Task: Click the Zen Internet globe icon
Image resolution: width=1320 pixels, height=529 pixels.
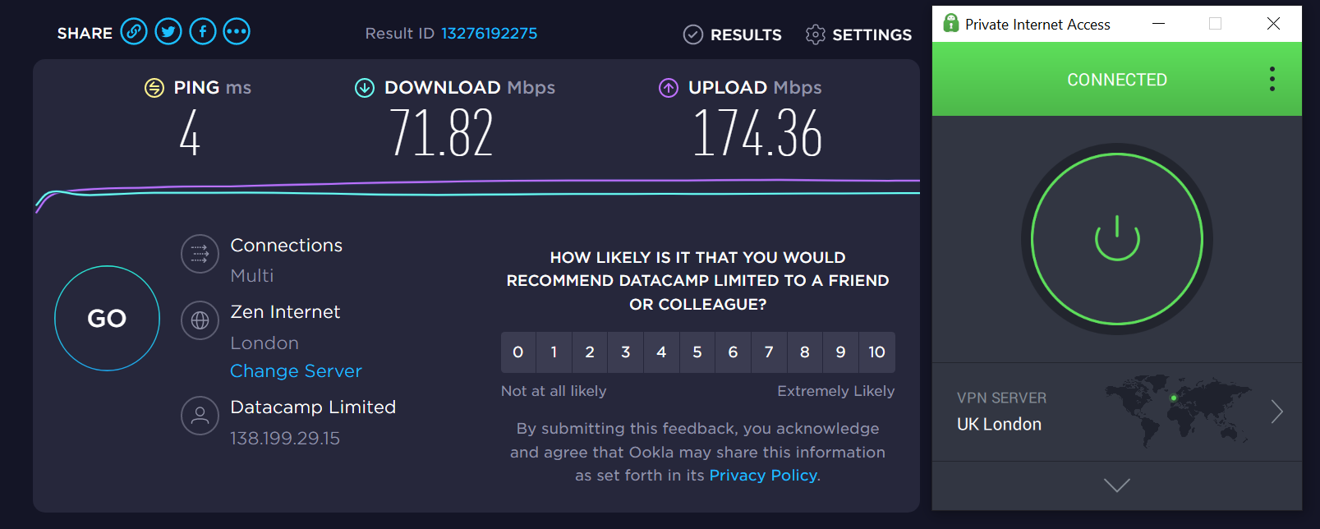Action: click(x=200, y=320)
